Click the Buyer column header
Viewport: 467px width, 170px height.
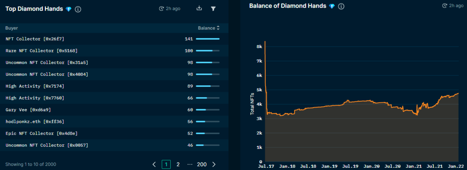[12, 28]
